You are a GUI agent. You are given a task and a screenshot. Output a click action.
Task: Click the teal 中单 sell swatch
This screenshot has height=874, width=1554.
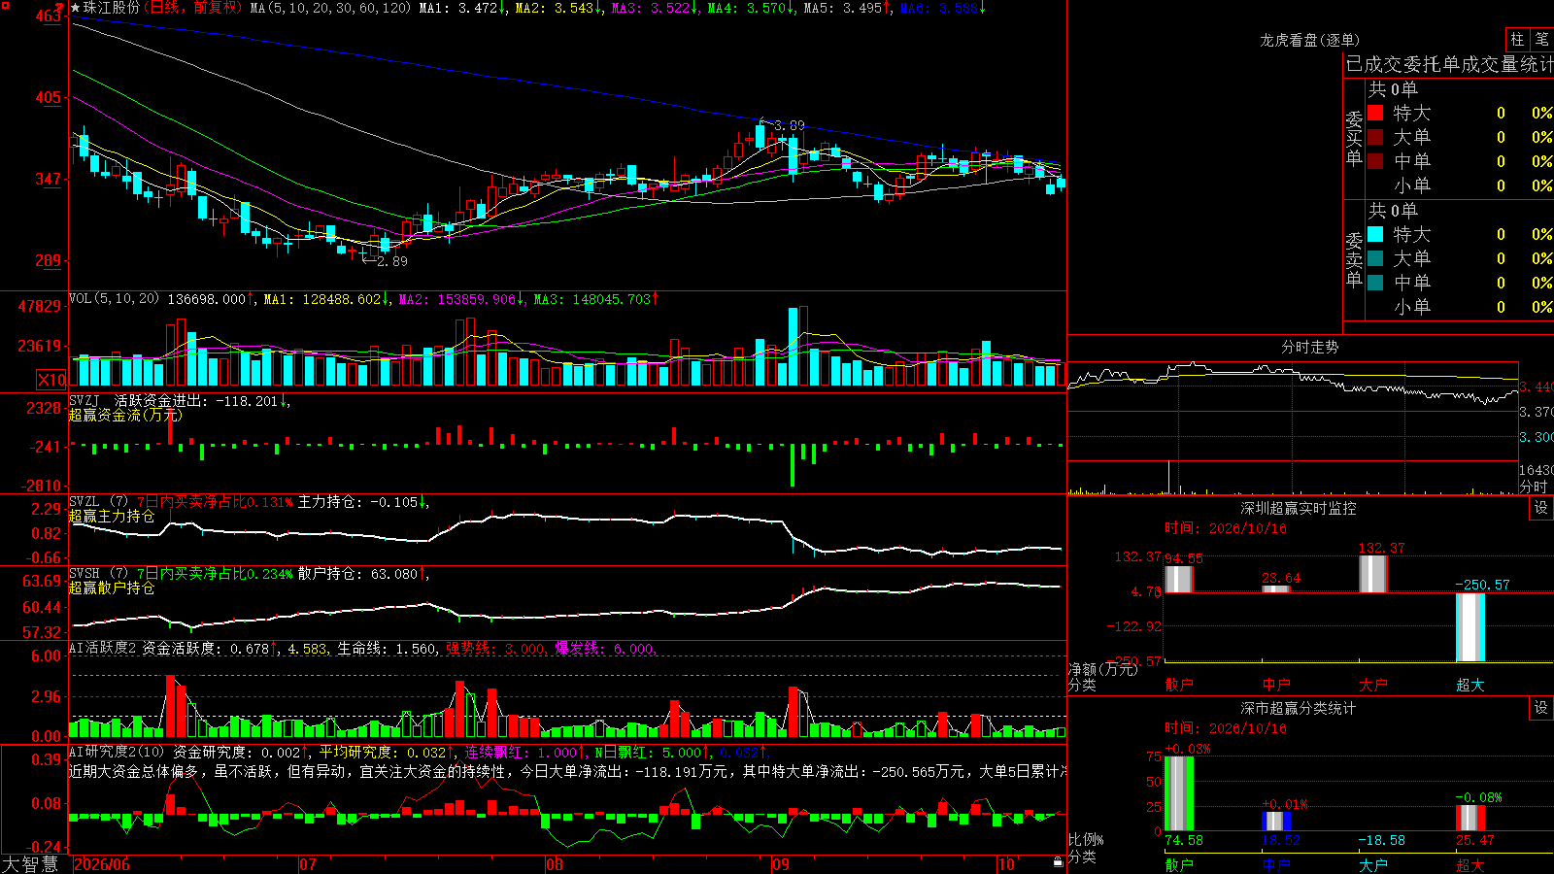[1375, 283]
